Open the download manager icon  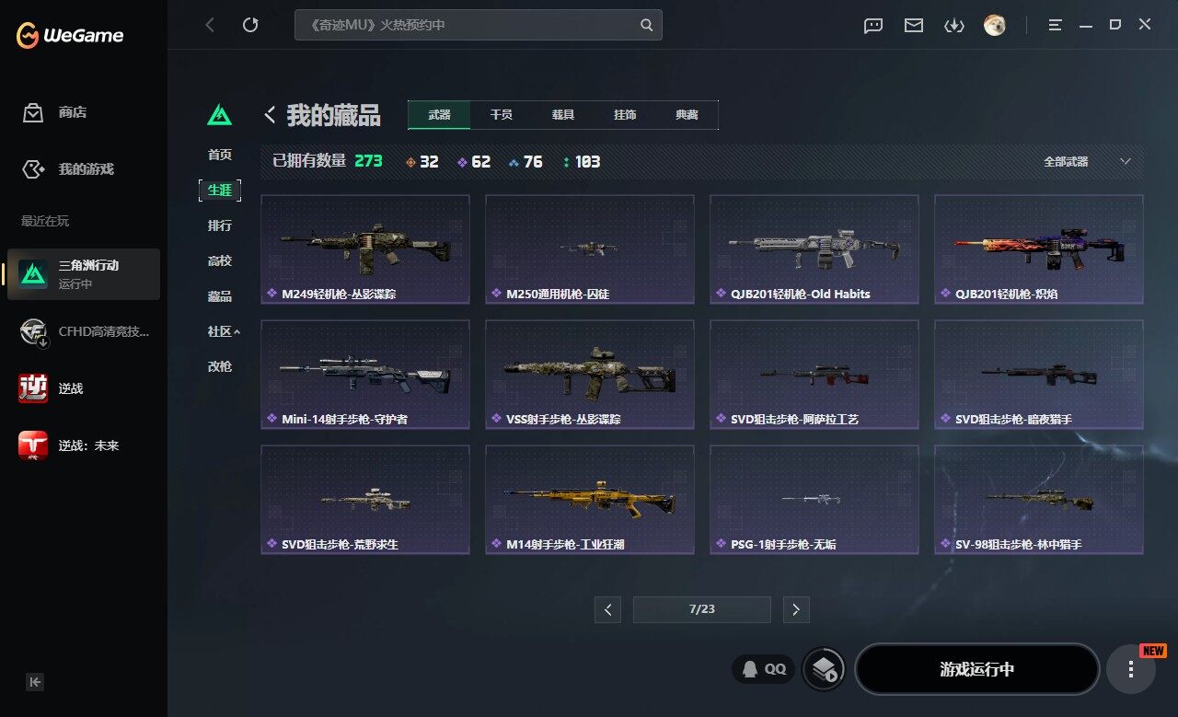click(953, 26)
